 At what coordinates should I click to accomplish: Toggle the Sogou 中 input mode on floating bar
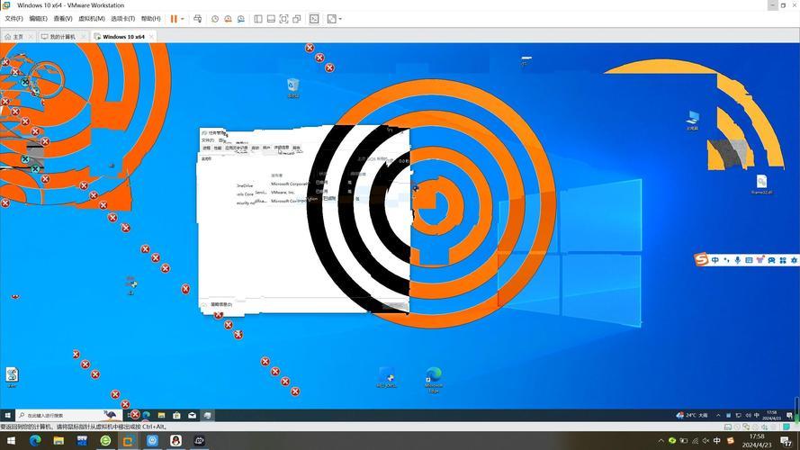click(x=715, y=260)
